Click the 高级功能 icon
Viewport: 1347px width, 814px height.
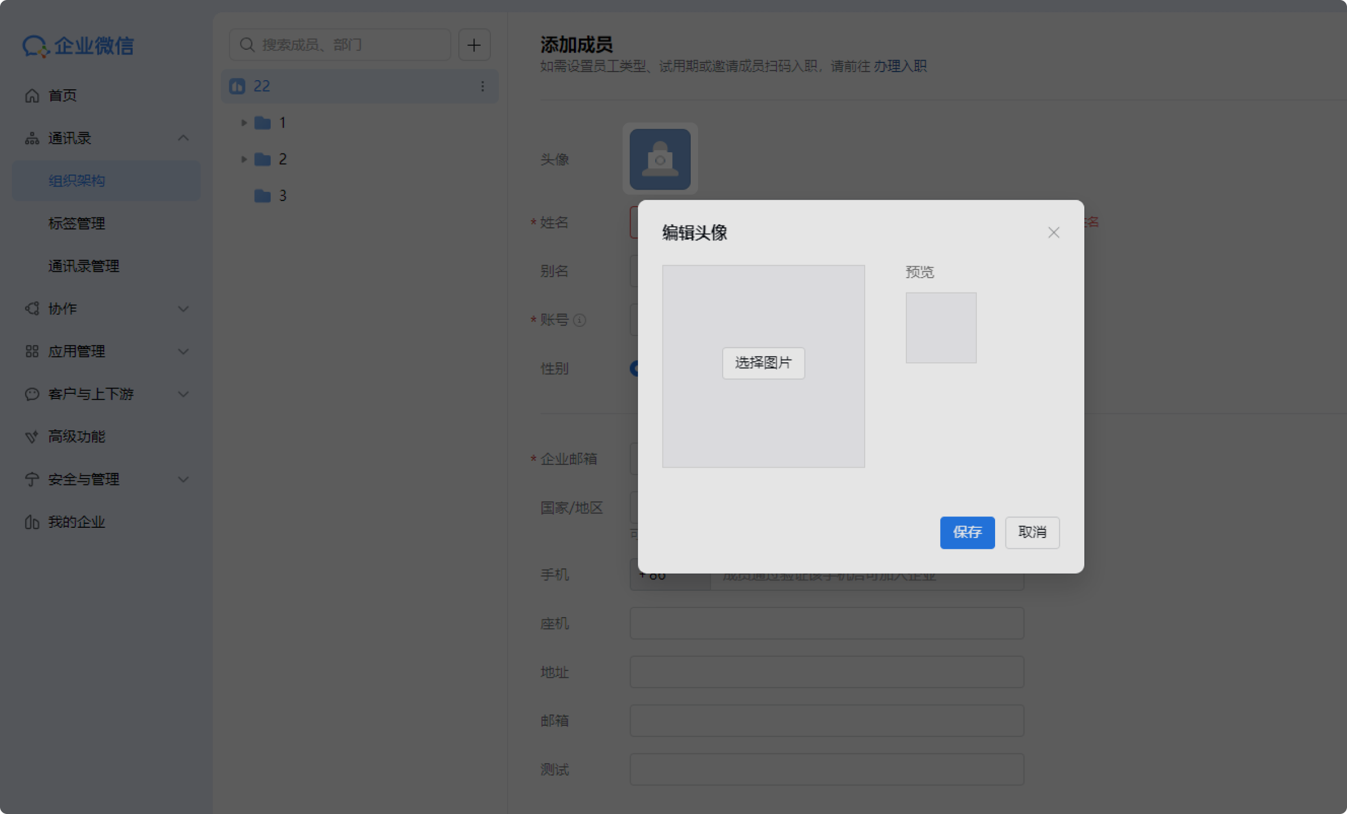[x=32, y=437]
